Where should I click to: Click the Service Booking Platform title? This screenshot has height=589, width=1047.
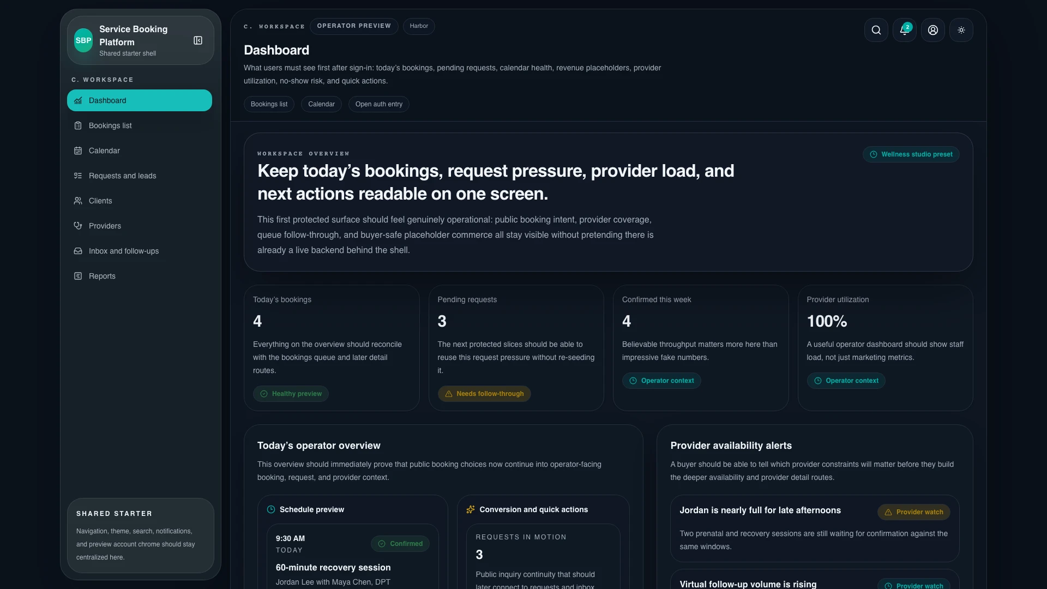coord(134,35)
